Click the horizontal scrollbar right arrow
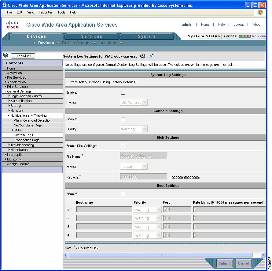272x271 pixels. point(263,255)
